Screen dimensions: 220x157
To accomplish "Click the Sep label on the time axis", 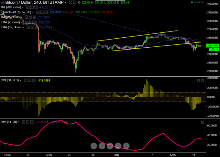I will coord(117,155).
